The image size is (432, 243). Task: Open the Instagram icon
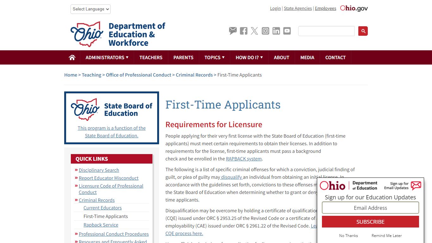point(265,31)
